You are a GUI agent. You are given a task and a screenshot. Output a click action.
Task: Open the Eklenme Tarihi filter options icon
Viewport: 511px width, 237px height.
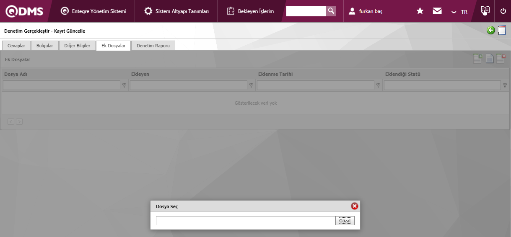[378, 85]
